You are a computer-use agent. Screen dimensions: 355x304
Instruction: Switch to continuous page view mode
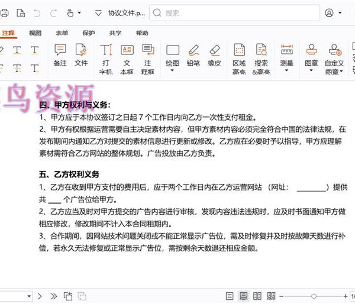click(x=243, y=296)
